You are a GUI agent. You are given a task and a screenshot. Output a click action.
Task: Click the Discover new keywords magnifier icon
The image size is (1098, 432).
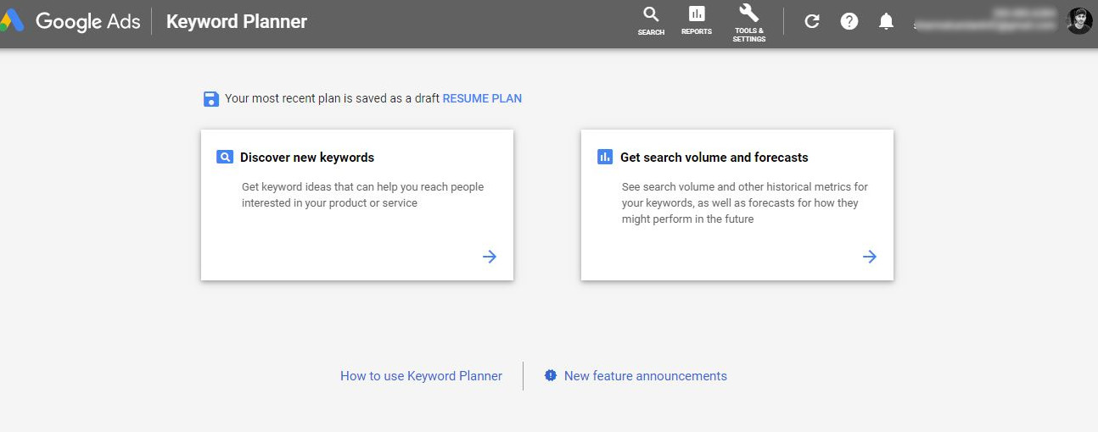coord(225,157)
